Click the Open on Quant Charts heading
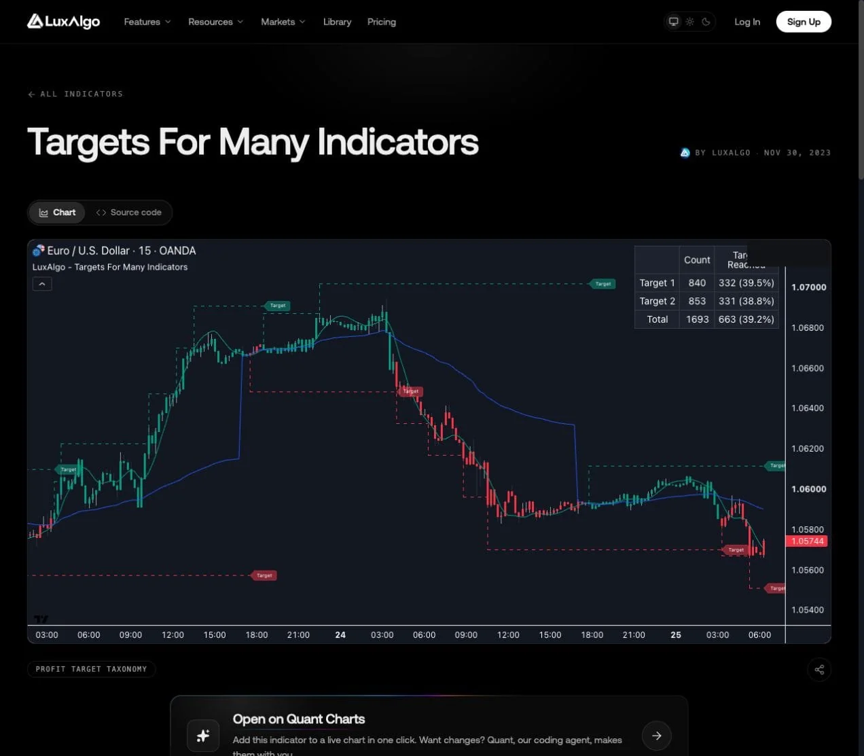Screen dimensions: 864x756 299,719
